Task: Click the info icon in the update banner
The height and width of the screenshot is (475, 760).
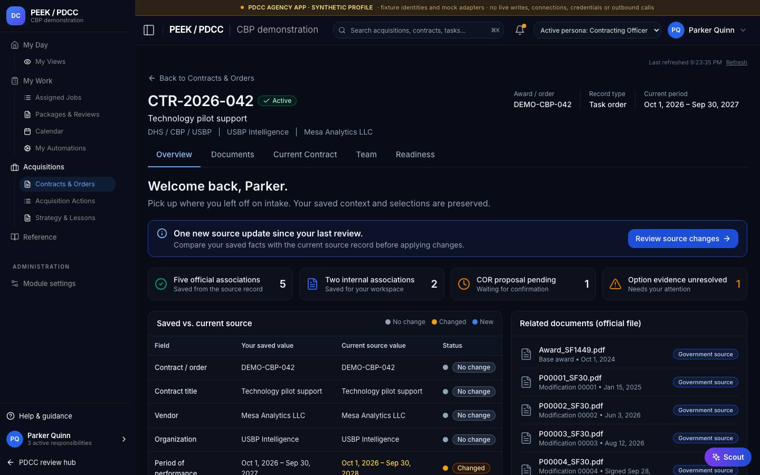Action: coord(162,233)
